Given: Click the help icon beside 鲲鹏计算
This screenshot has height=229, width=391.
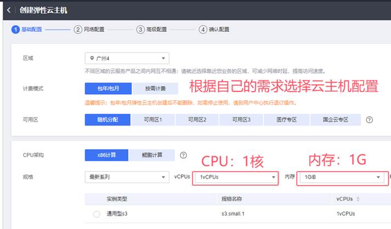Looking at the screenshot, I should (183, 156).
